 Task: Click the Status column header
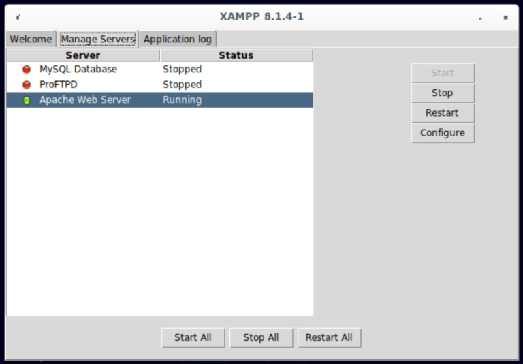[236, 55]
